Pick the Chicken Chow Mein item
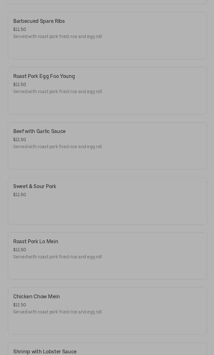This screenshot has width=214, height=355. pyautogui.click(x=36, y=297)
